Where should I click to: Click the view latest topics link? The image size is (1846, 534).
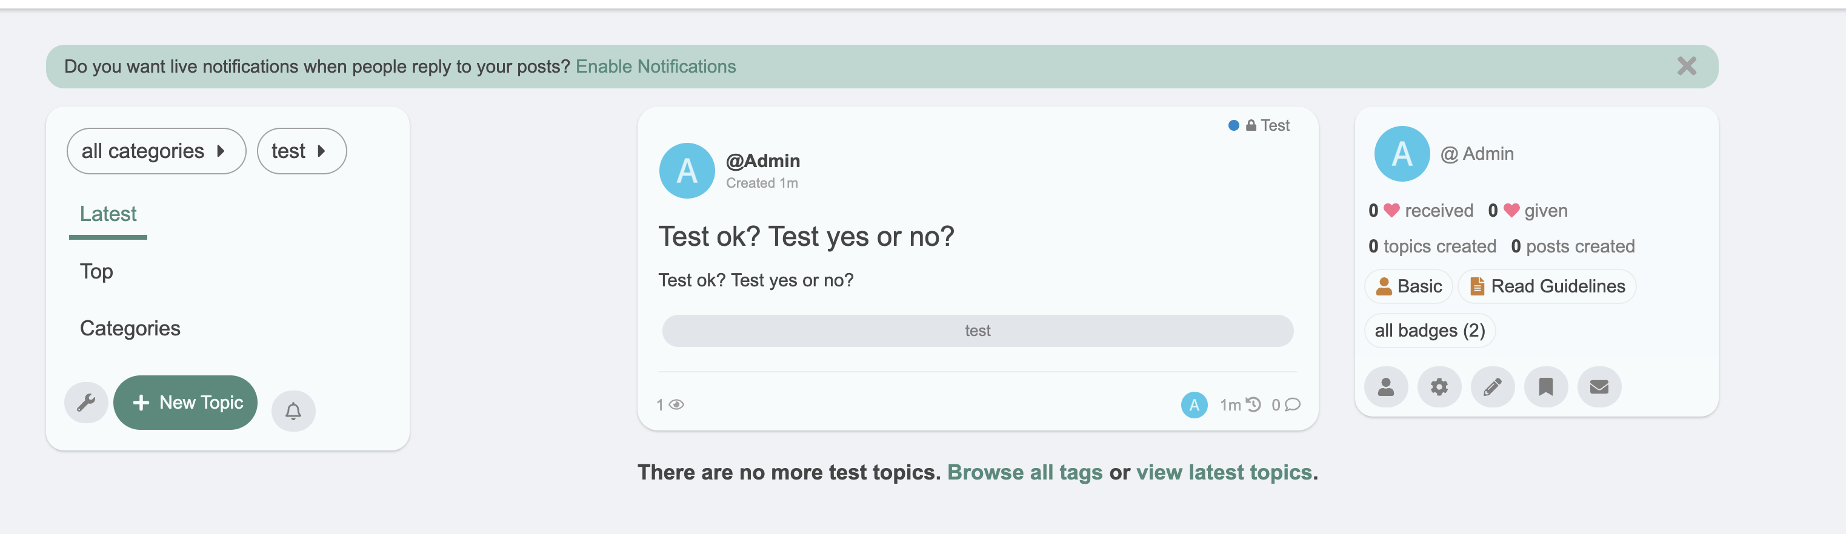1223,472
